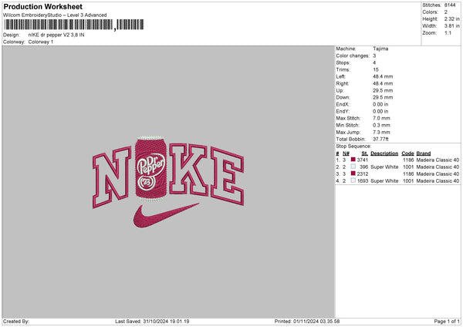Click the Total Bobbin value '37.77ft'

tap(380, 140)
